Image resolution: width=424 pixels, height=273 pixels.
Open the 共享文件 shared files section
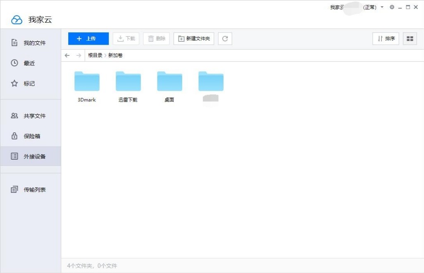pyautogui.click(x=31, y=115)
